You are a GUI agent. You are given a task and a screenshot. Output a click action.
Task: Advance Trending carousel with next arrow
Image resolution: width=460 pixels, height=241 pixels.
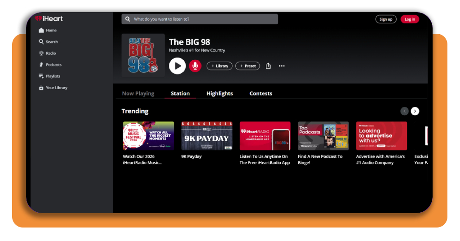point(415,111)
